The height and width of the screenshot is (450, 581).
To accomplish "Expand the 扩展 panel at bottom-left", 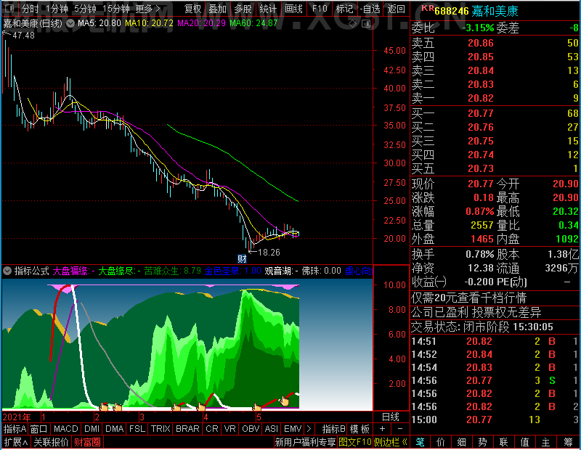I will coord(16,442).
